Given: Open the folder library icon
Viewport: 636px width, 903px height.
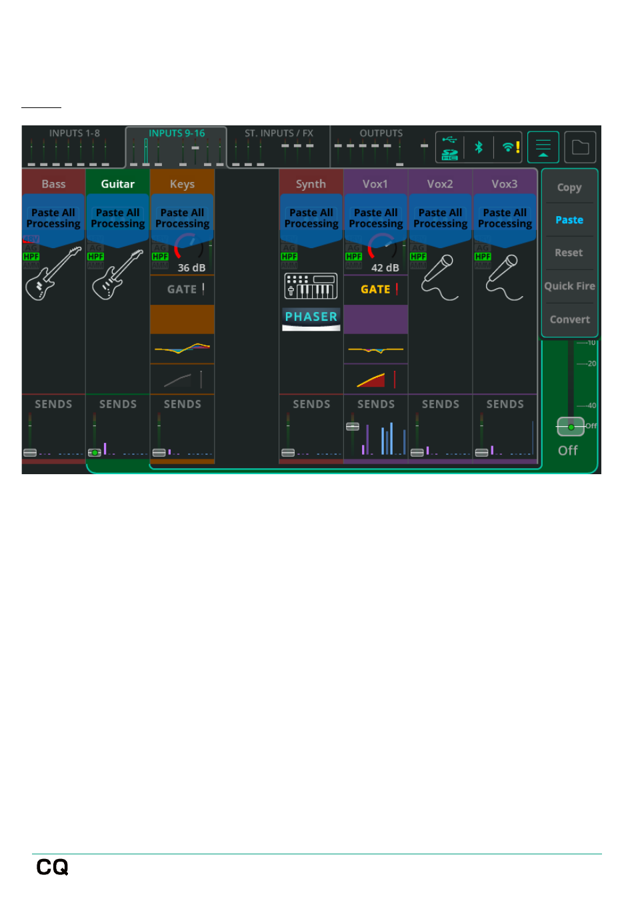Looking at the screenshot, I should (581, 147).
